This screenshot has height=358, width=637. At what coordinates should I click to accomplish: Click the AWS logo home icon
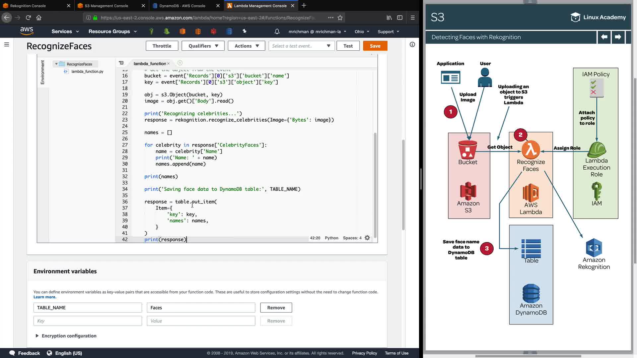pos(27,31)
